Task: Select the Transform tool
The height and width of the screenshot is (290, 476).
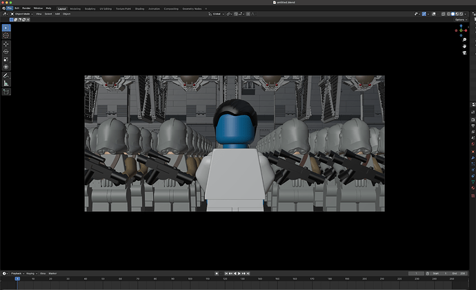Action: (x=6, y=67)
